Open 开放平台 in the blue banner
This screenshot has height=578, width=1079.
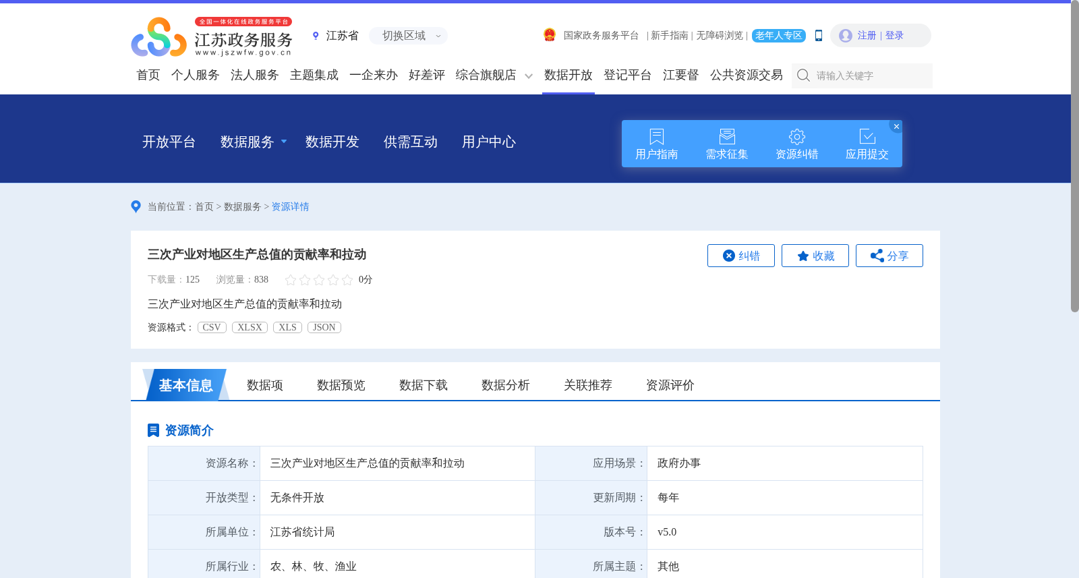point(169,142)
